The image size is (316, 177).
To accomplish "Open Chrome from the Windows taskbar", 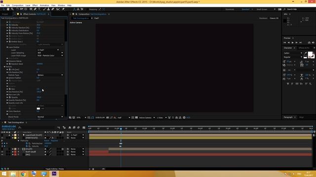I will pos(23,174).
